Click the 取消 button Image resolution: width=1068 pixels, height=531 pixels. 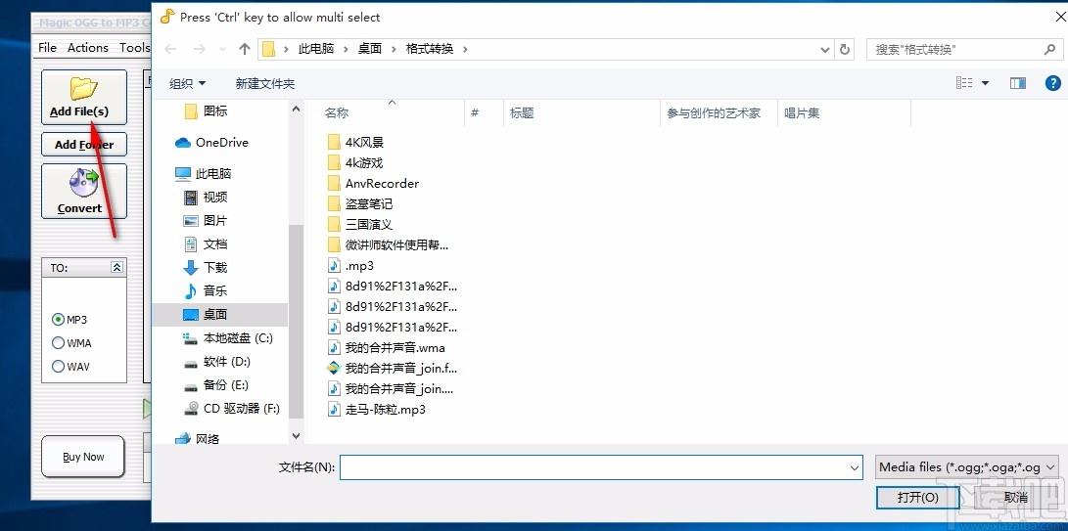coord(1015,498)
